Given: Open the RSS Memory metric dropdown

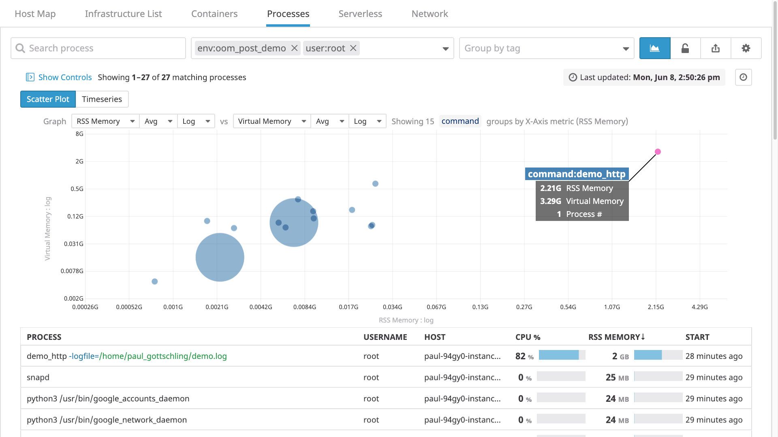Looking at the screenshot, I should tap(105, 121).
